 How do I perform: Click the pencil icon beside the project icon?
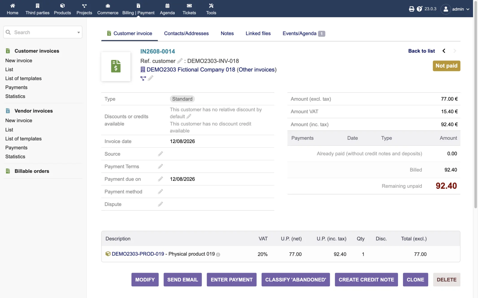click(151, 78)
